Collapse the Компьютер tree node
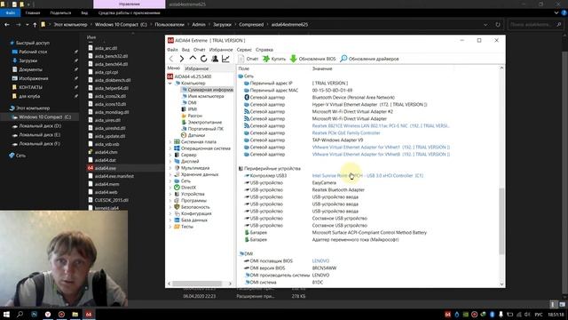Viewport: 568px width, 320px height. [x=170, y=83]
